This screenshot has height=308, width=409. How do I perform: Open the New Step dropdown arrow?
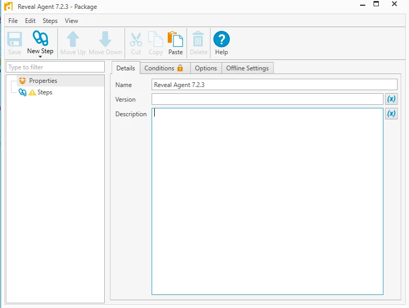(40, 57)
